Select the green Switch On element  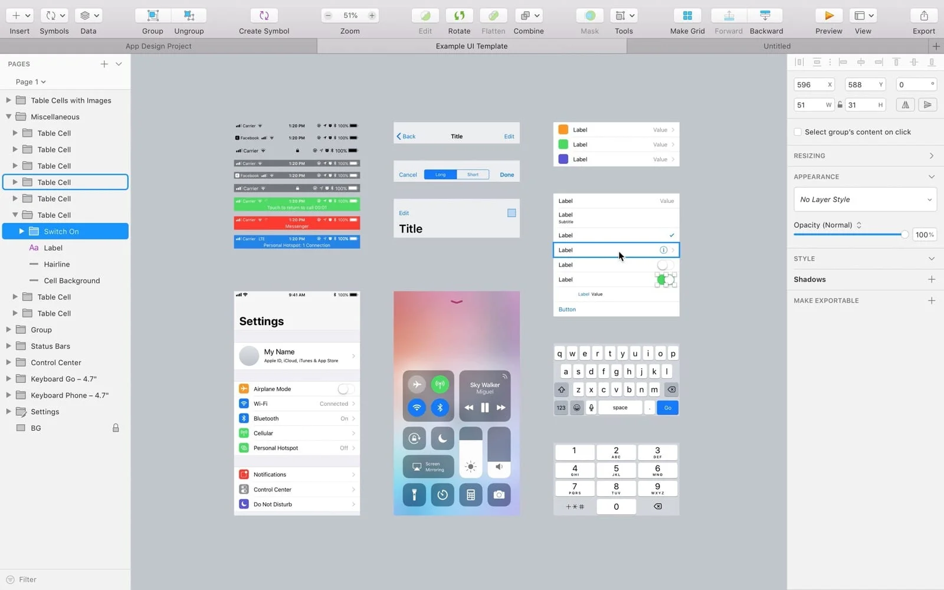(666, 280)
